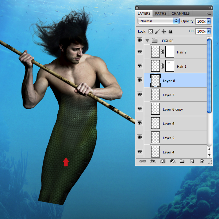Select the 'FIGURE' group name
The image size is (219, 219).
pos(168,41)
